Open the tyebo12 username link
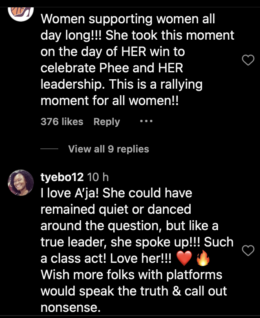Image resolution: width=260 pixels, height=318 pixels. point(62,177)
